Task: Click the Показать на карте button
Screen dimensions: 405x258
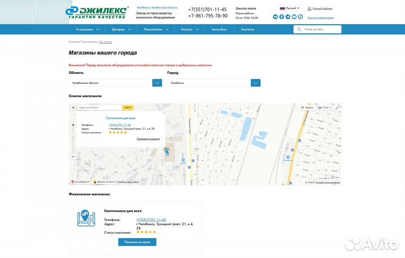Action: tap(137, 242)
